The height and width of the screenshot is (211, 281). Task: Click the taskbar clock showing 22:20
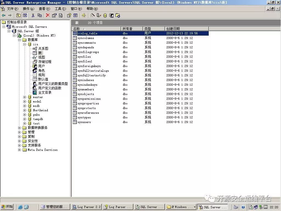274,207
